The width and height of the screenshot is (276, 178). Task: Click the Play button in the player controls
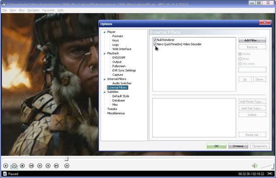tap(6, 166)
